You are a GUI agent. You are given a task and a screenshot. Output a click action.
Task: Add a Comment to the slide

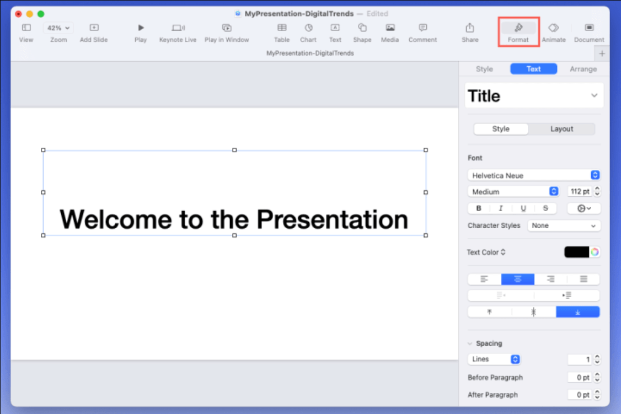tap(422, 31)
